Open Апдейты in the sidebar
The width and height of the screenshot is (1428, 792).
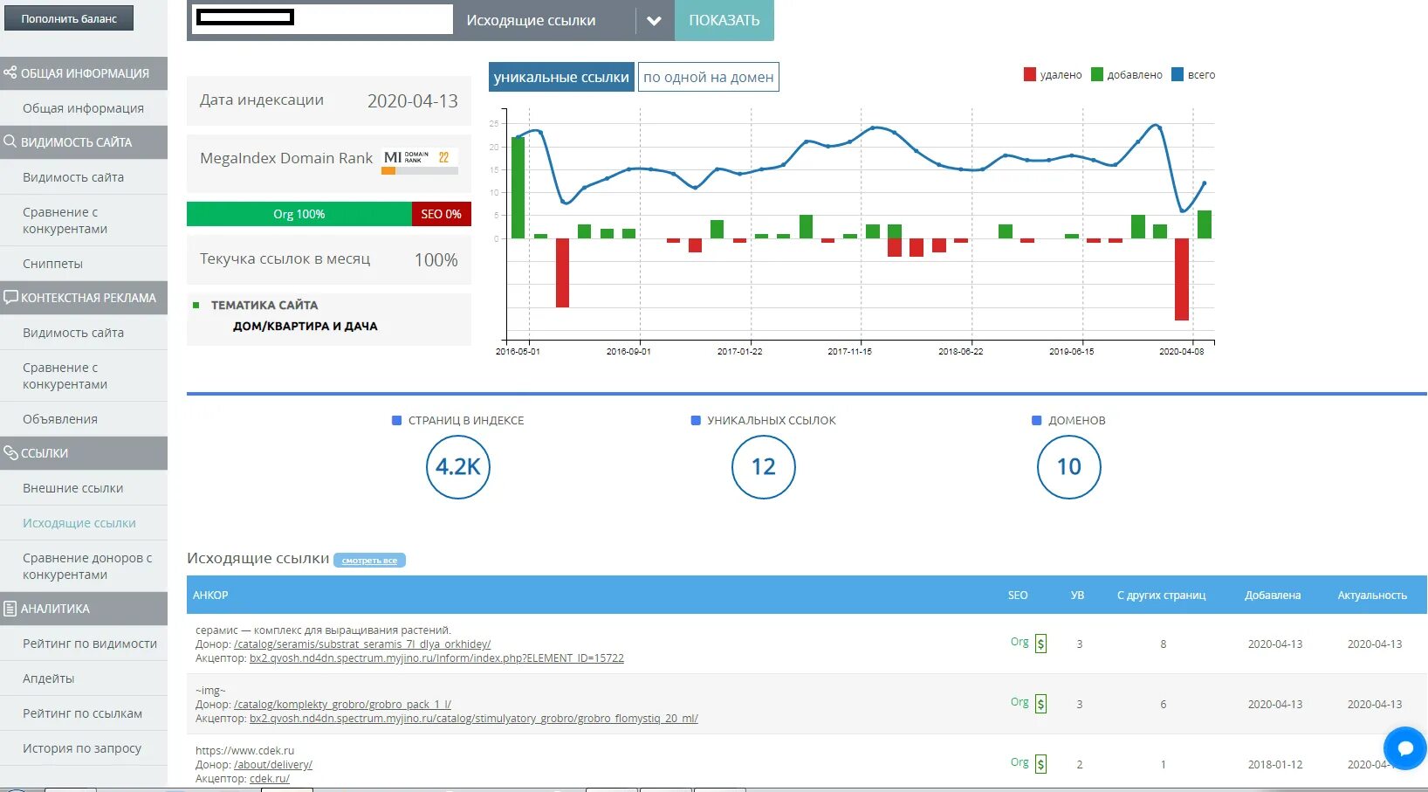[x=84, y=678]
